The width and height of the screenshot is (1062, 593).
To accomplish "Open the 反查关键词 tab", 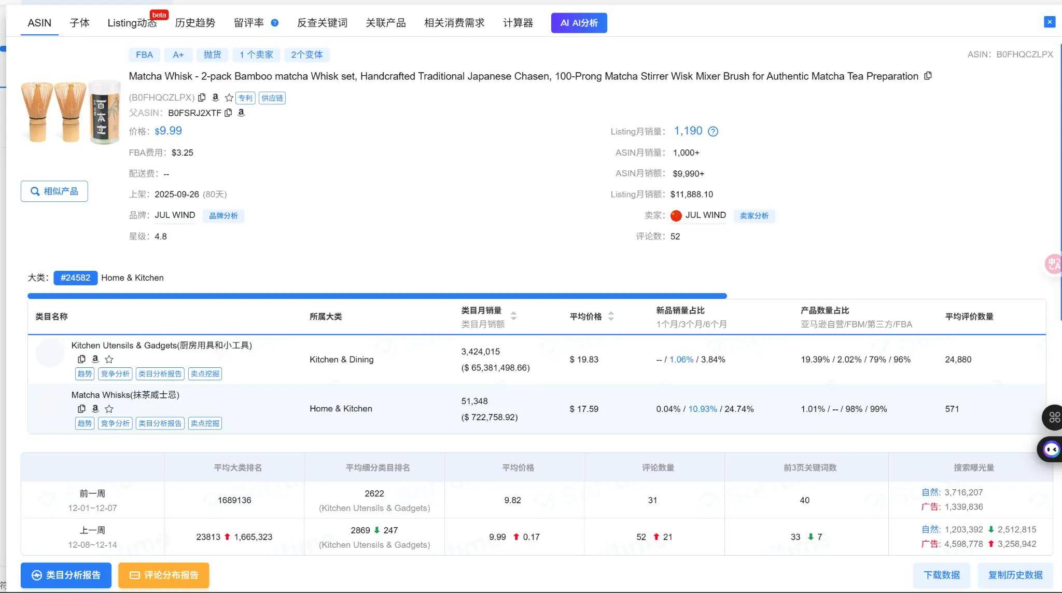I will pos(322,23).
